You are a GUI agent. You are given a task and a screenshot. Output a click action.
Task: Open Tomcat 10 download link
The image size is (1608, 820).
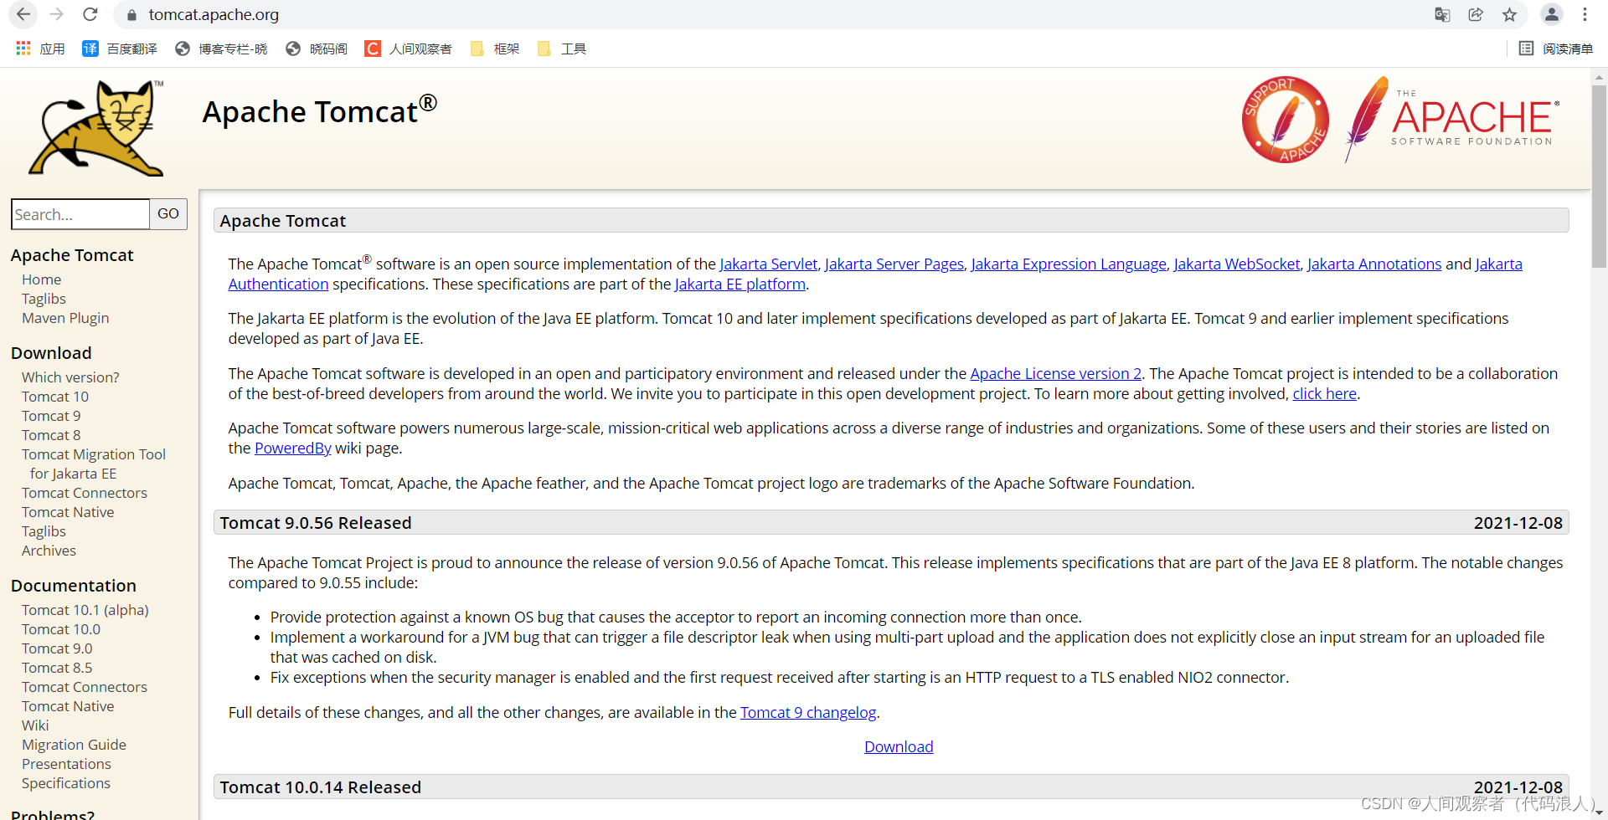tap(55, 397)
